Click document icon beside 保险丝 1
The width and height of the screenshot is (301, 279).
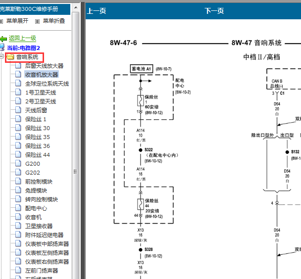tap(18, 119)
